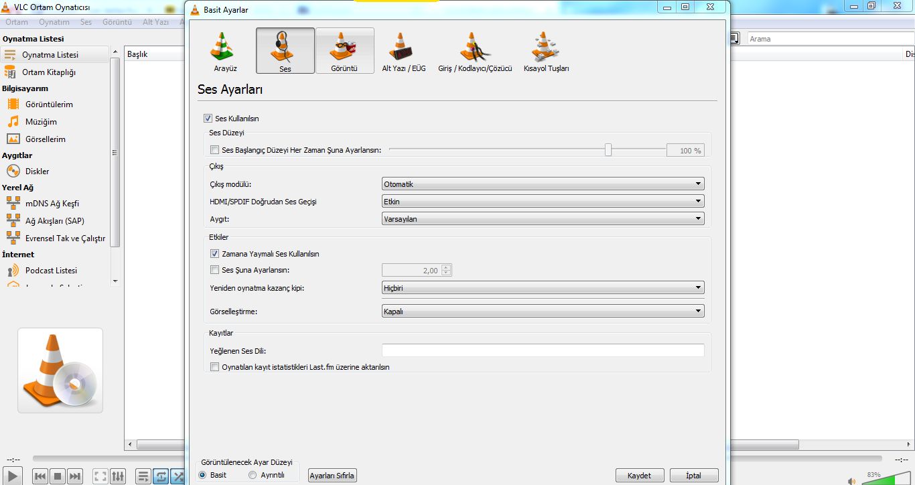Viewport: 915px width, 485px height.
Task: Select the Ayrıntılı radio button
Action: coord(253,475)
